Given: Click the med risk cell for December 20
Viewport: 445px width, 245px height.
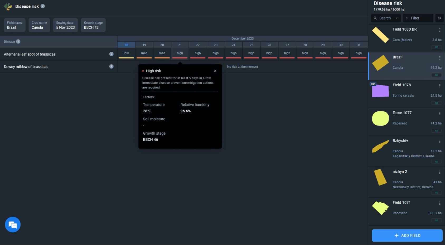Looking at the screenshot, I should 162,54.
